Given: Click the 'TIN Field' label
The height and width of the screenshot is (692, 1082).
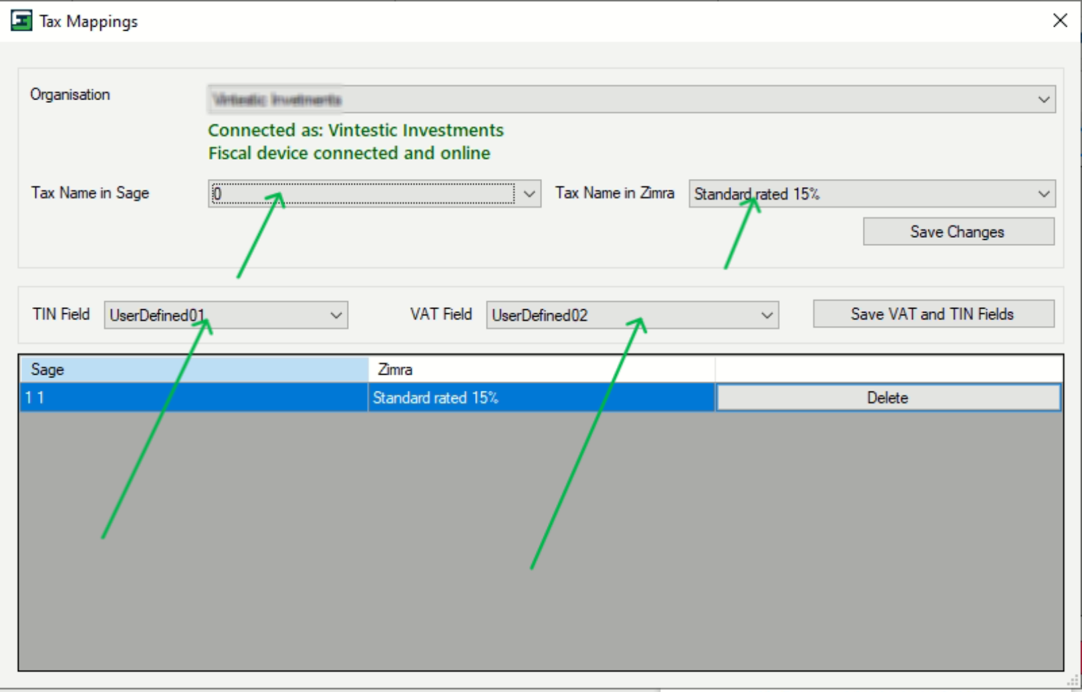Looking at the screenshot, I should (x=61, y=314).
